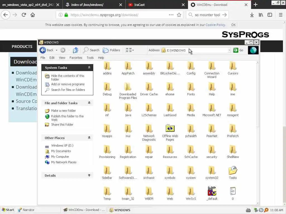Open the Edit menu in explorer
The height and width of the screenshot is (214, 286).
coord(52,58)
